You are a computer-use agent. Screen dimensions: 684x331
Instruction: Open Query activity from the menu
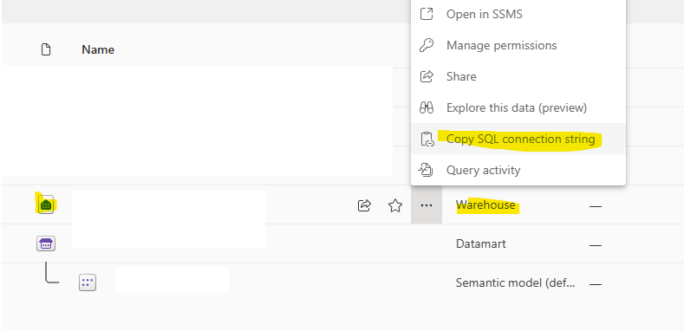click(518, 170)
